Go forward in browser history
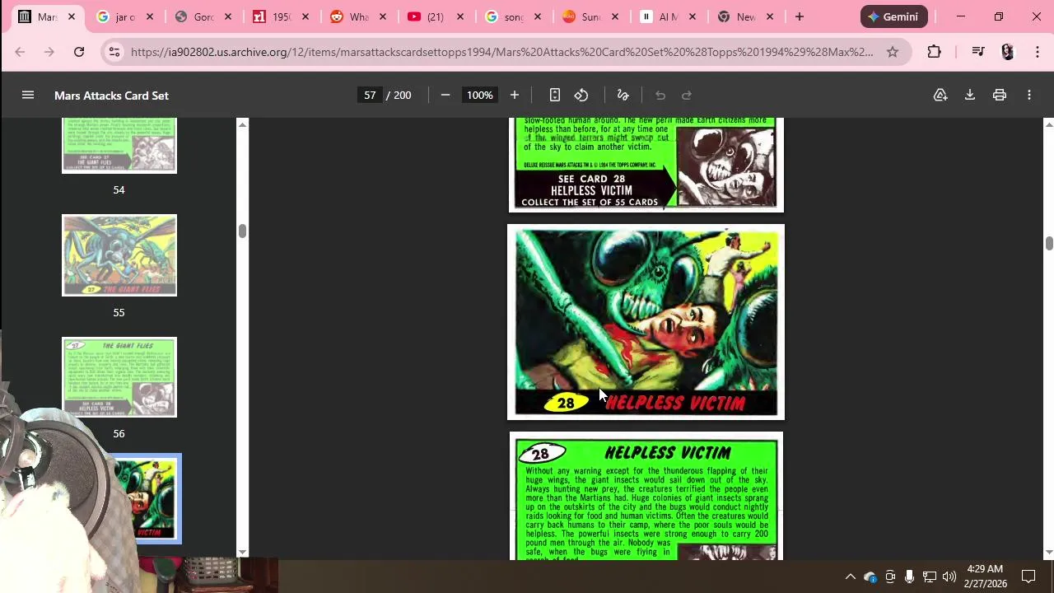 pyautogui.click(x=49, y=52)
